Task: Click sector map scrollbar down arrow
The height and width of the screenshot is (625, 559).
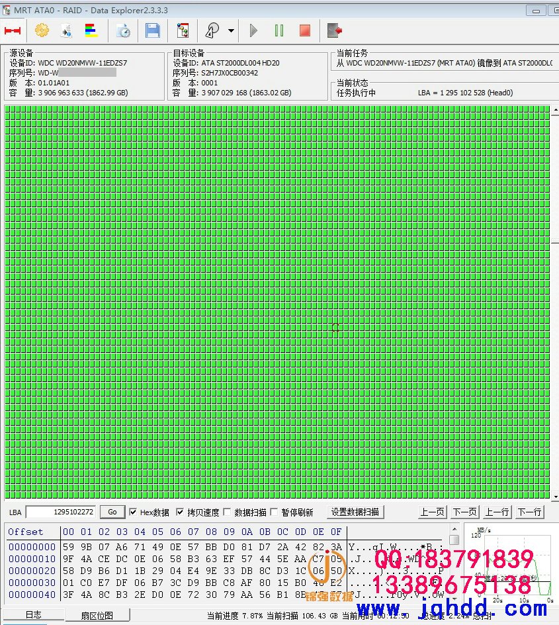Action: (556, 497)
